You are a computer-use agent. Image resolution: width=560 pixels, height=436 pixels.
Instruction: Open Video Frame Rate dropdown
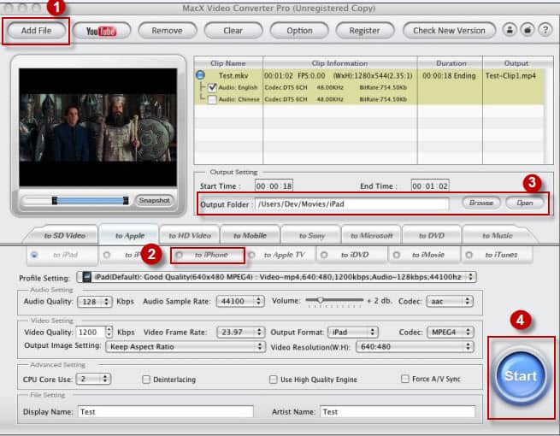click(x=241, y=333)
